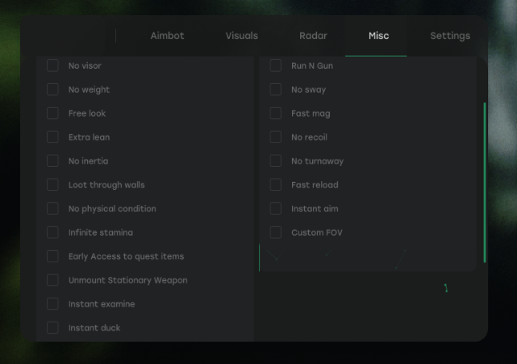Toggle the Loot through walls checkbox
517x364 pixels.
tap(53, 185)
